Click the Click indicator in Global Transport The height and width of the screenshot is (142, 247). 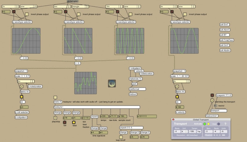tap(219, 124)
